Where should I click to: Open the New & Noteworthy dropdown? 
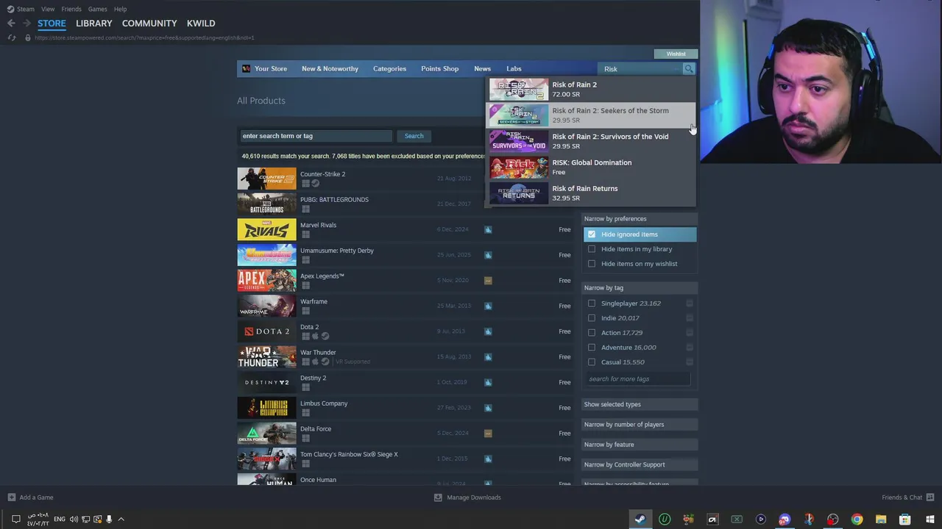[x=330, y=69]
